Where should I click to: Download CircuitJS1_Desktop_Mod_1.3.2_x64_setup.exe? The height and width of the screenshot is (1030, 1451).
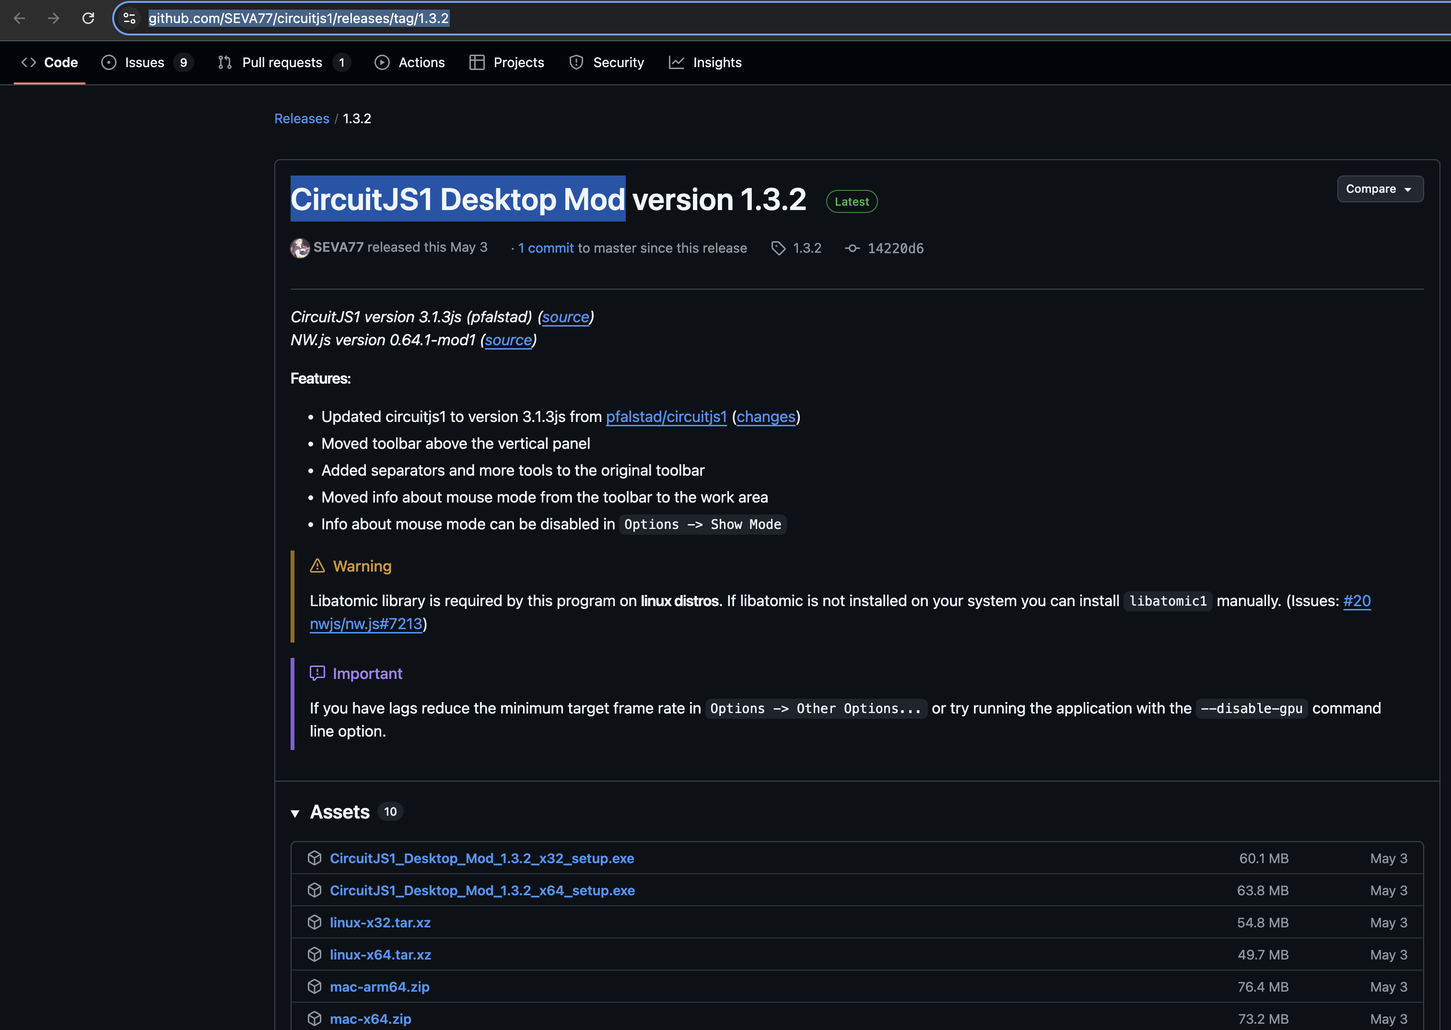tap(482, 890)
